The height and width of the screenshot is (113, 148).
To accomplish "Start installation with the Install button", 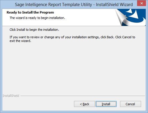I will point(106,104).
